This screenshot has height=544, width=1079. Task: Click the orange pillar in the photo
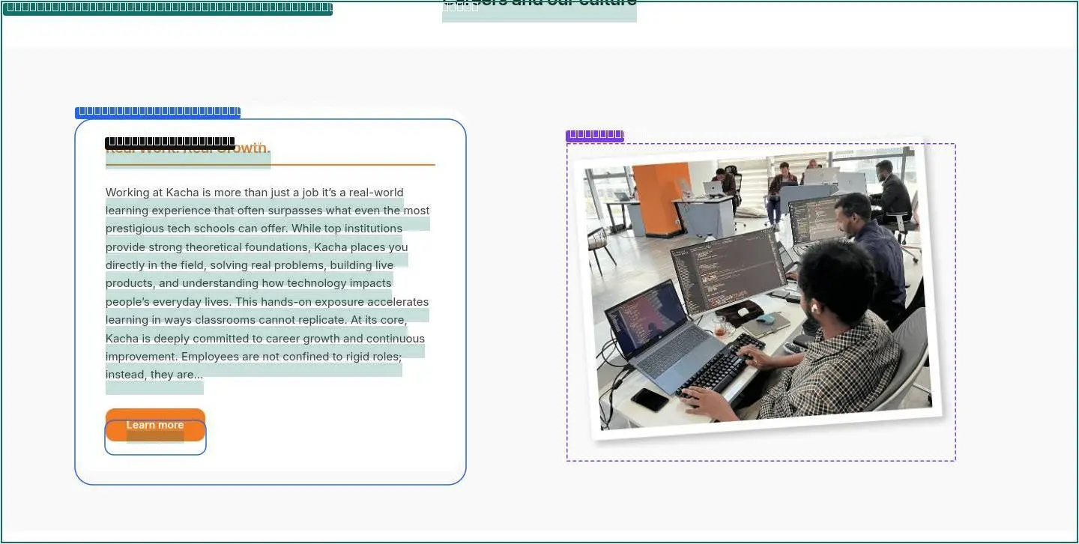[x=662, y=198]
